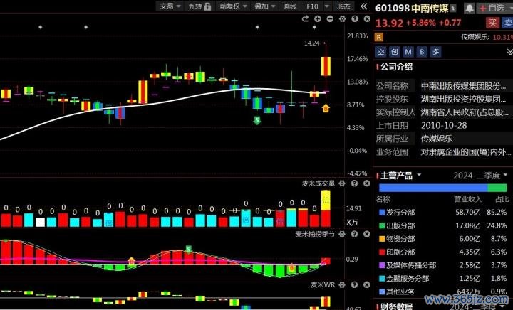Click the 多 tag icon
This screenshot has width=513, height=310.
(x=435, y=52)
